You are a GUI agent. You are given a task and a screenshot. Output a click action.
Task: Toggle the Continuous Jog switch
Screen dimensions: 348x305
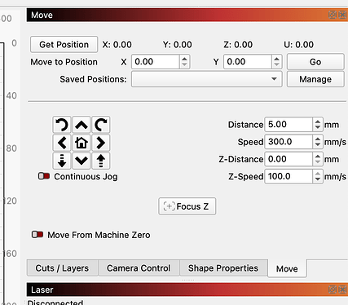click(x=44, y=176)
